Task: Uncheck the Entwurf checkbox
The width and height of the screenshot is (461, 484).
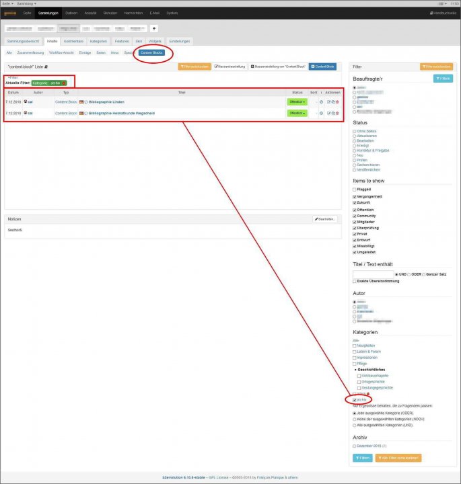Action: (355, 240)
